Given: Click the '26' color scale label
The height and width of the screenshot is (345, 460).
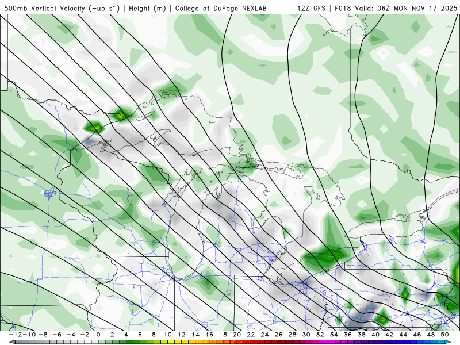Looking at the screenshot, I should point(278,335).
